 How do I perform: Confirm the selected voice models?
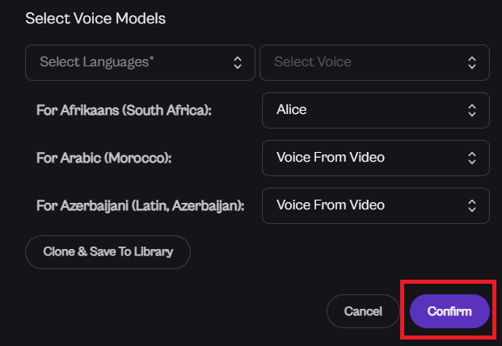click(x=449, y=311)
